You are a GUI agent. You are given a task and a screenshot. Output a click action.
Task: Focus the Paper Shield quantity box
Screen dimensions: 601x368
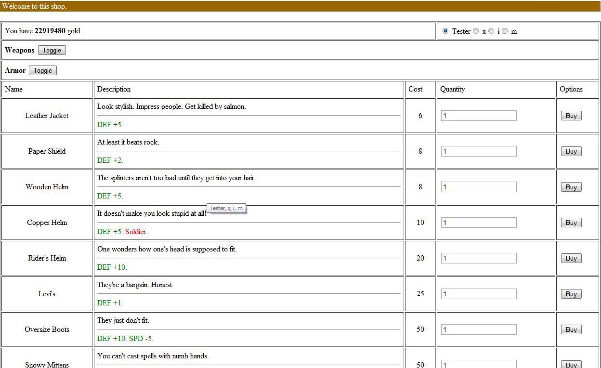(x=479, y=151)
